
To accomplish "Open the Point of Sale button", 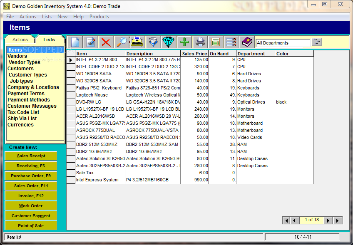I will pos(31,225).
